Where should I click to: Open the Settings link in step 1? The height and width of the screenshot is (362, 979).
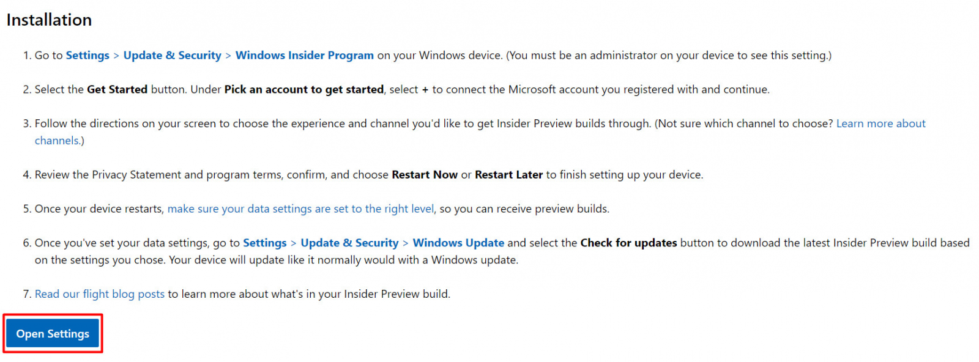tap(87, 55)
